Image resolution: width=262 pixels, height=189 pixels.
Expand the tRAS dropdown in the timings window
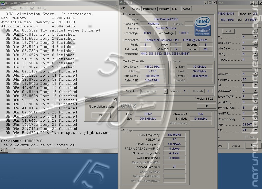click(256, 60)
